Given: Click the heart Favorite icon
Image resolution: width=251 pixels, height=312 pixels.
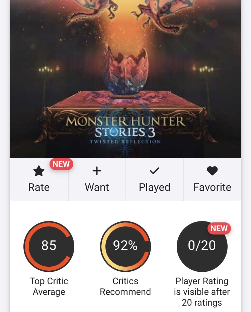Looking at the screenshot, I should (x=212, y=171).
